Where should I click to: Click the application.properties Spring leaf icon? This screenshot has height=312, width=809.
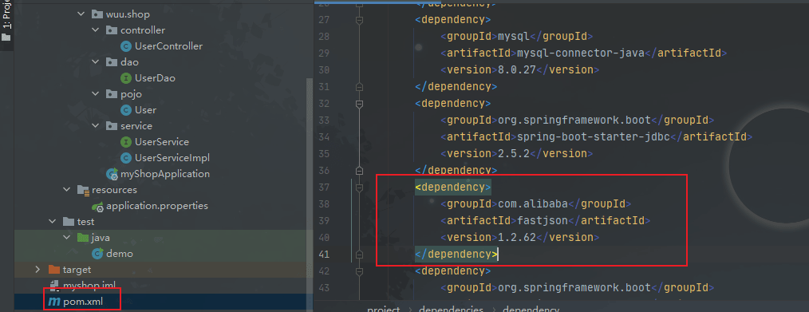point(97,207)
